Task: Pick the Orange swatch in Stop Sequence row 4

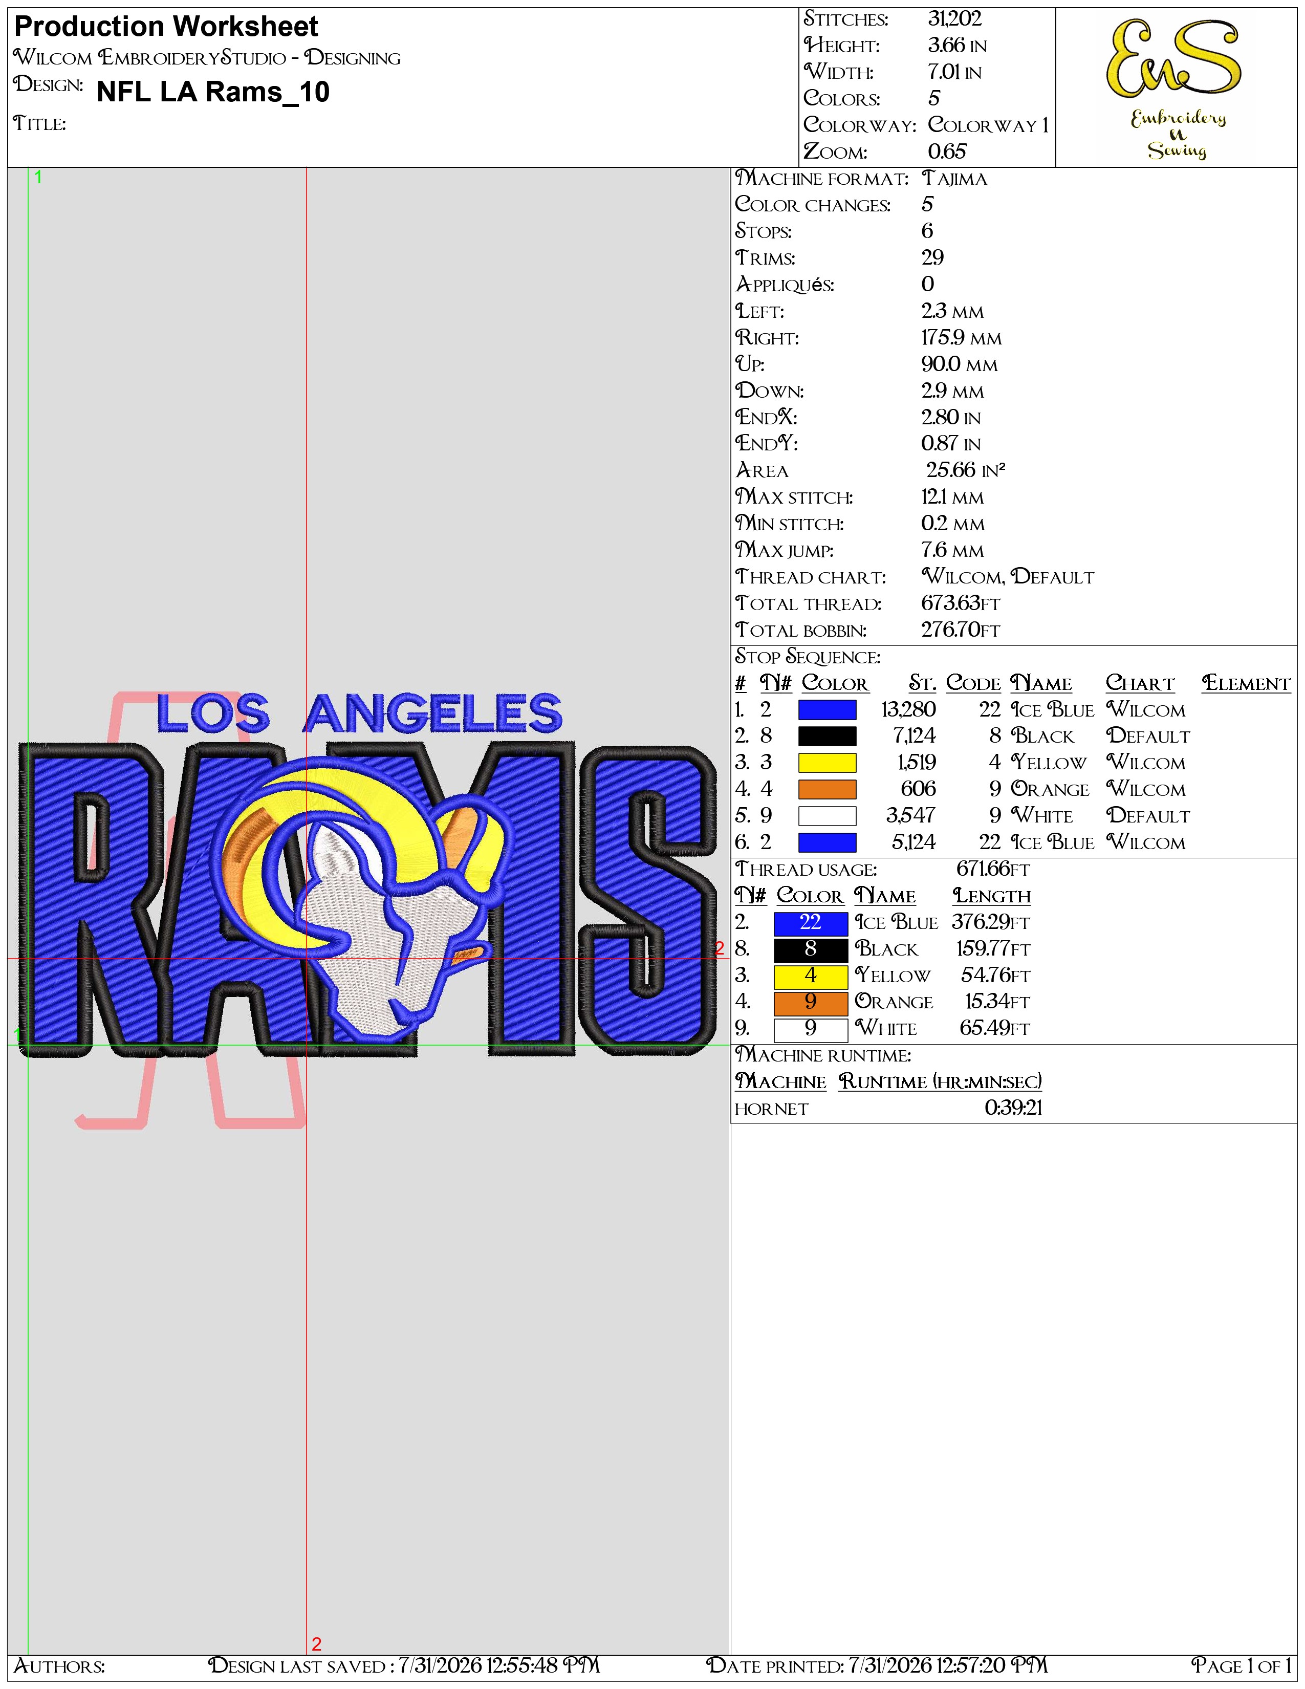Action: tap(826, 789)
